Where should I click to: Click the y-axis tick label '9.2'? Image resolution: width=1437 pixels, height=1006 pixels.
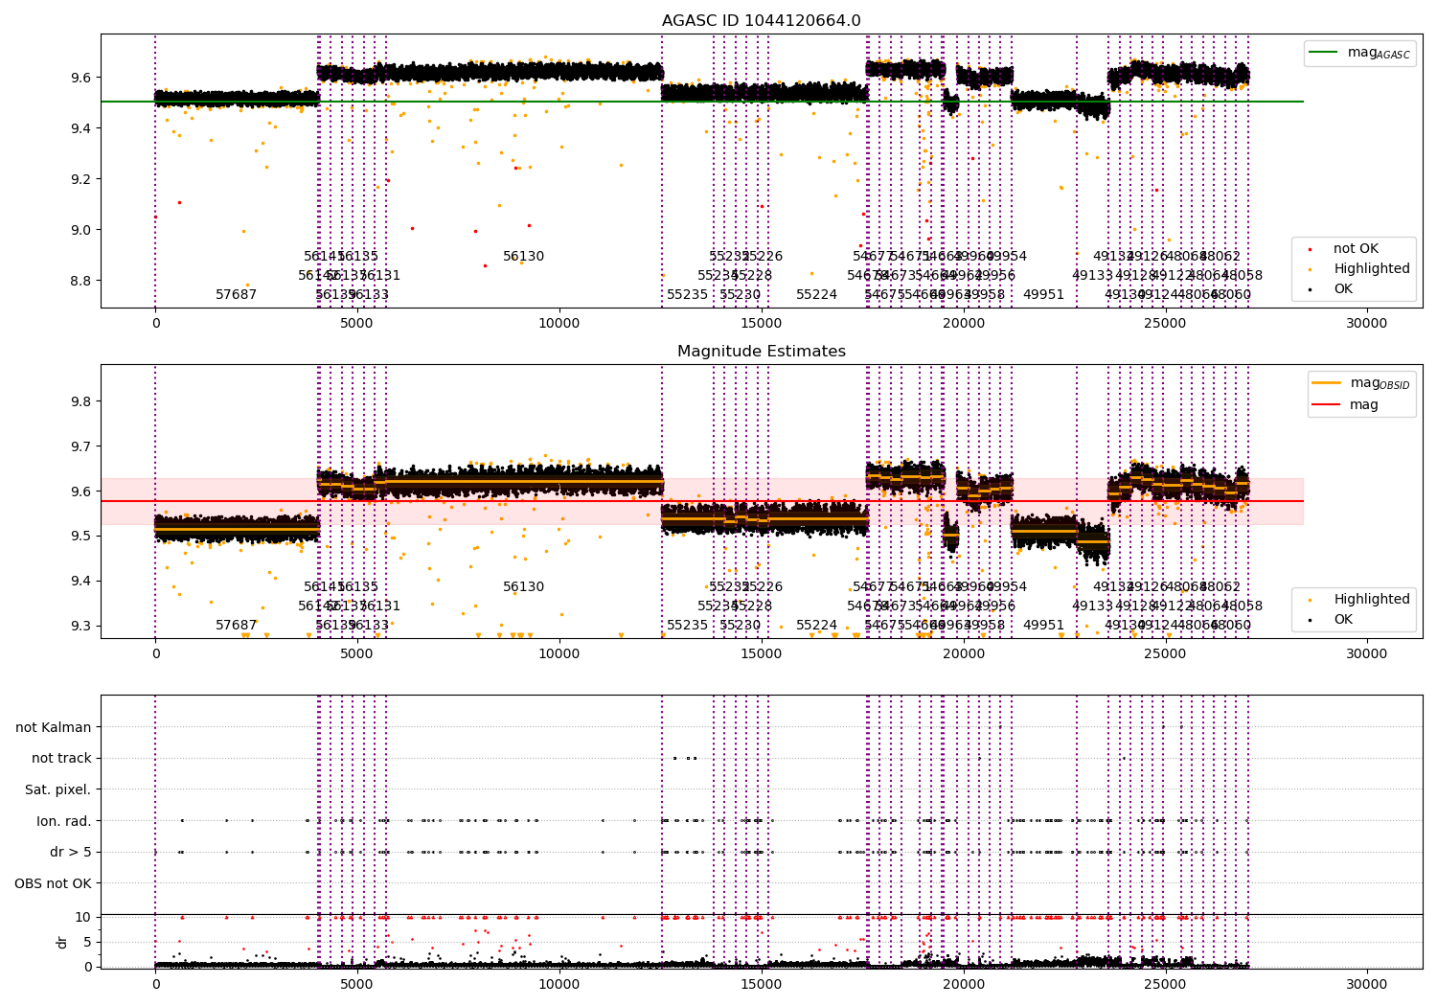81,179
